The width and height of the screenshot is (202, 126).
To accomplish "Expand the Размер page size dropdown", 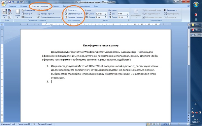I will 27,14.
